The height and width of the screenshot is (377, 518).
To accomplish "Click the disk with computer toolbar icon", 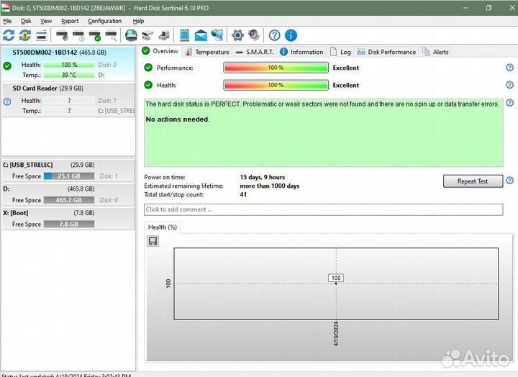I will [164, 35].
